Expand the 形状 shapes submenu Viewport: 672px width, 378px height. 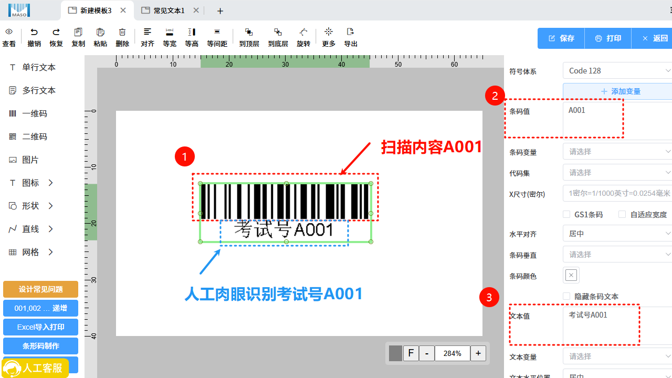click(x=51, y=206)
